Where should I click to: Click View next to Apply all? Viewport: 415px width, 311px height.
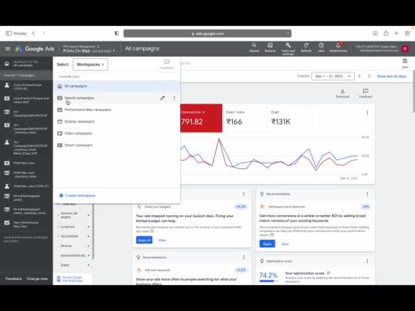coord(162,240)
